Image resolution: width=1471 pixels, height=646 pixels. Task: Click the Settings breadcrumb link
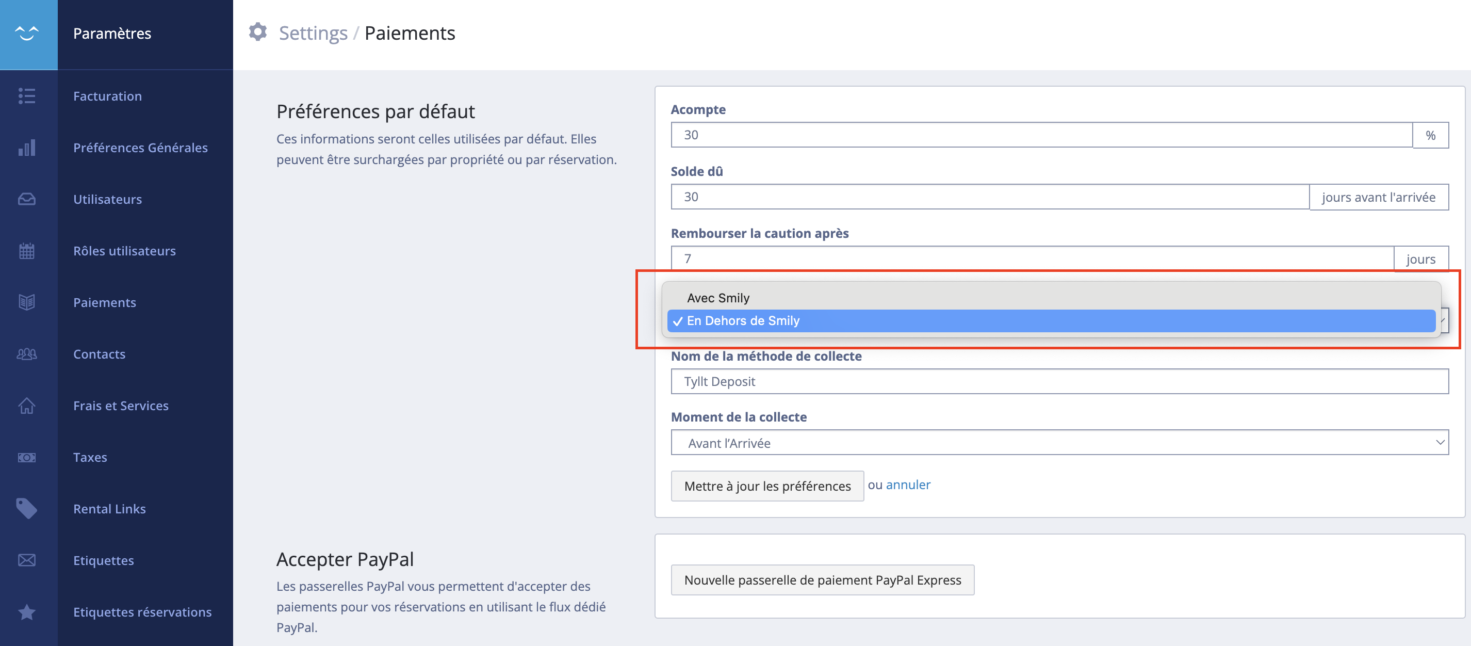[313, 33]
